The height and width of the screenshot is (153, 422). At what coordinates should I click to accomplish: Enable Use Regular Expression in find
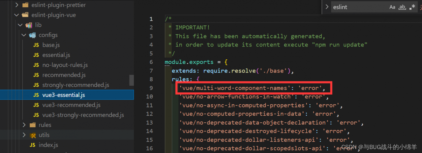pos(412,7)
